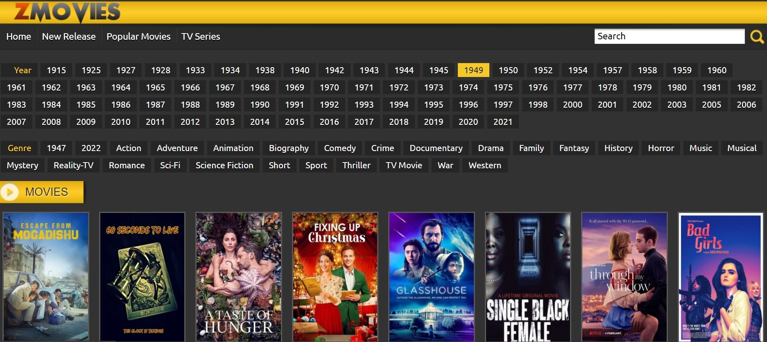Click year 1994

click(398, 104)
